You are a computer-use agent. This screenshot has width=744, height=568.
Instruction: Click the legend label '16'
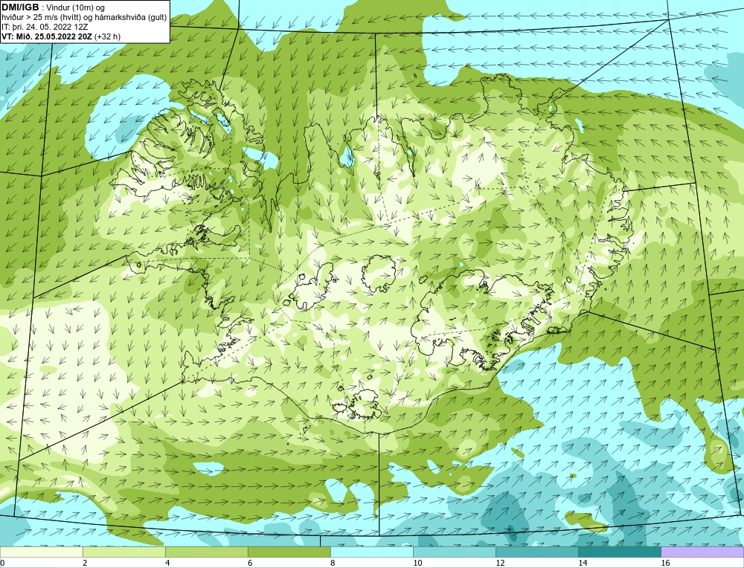665,564
